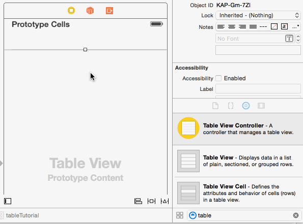Clear the library search filter text
The image size is (303, 224).
(296, 215)
